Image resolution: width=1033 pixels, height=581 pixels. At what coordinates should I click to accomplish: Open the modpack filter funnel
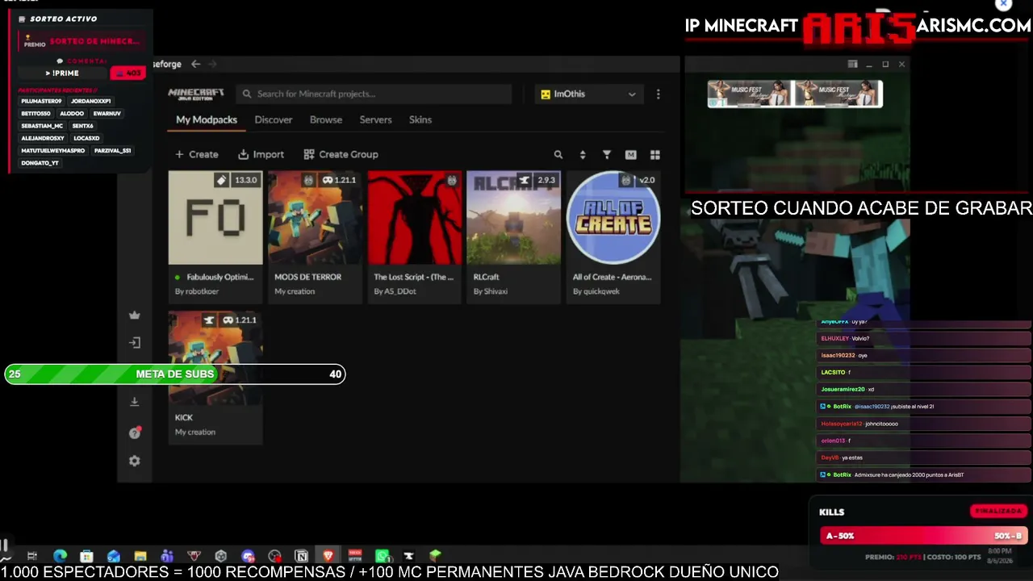(x=607, y=154)
